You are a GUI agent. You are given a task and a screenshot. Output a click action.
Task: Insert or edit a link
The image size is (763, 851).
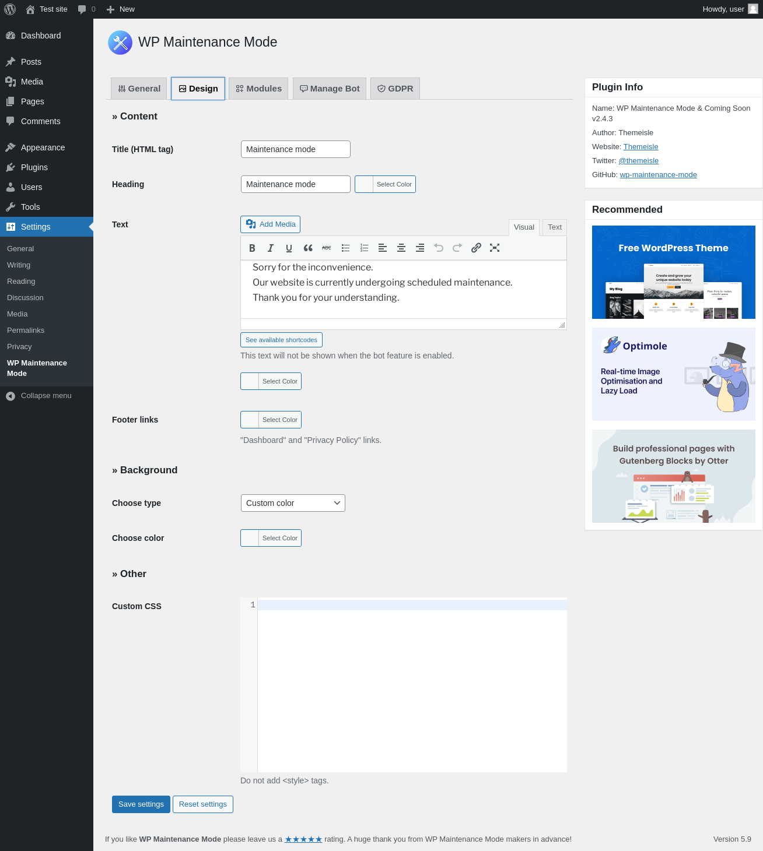476,248
